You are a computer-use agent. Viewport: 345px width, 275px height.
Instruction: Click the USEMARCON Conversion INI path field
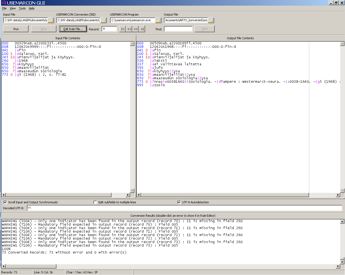pyautogui.click(x=78, y=20)
